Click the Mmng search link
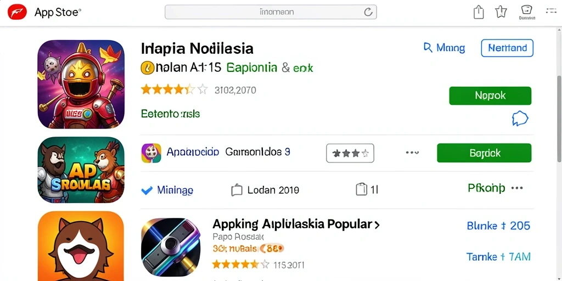The width and height of the screenshot is (562, 281). pyautogui.click(x=444, y=48)
